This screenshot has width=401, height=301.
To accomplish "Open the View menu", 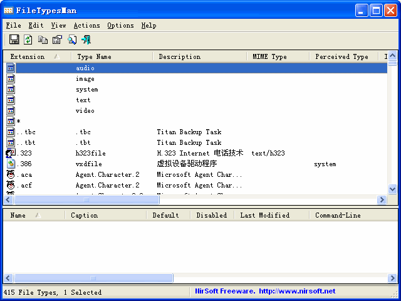I will (58, 25).
